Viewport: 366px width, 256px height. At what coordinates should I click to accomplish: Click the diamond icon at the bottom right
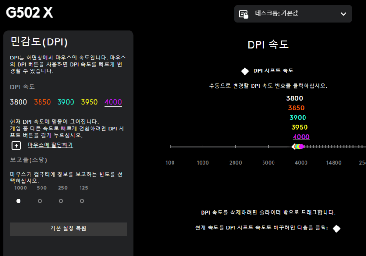click(336, 228)
